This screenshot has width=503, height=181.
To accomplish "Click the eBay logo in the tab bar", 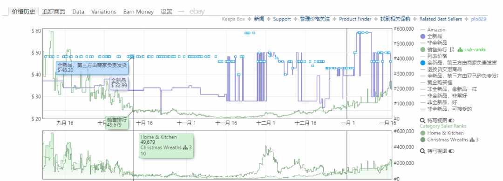I will 197,12.
